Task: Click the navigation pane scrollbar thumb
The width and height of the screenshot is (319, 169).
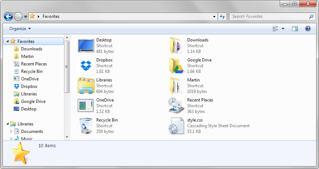Action: click(x=67, y=66)
